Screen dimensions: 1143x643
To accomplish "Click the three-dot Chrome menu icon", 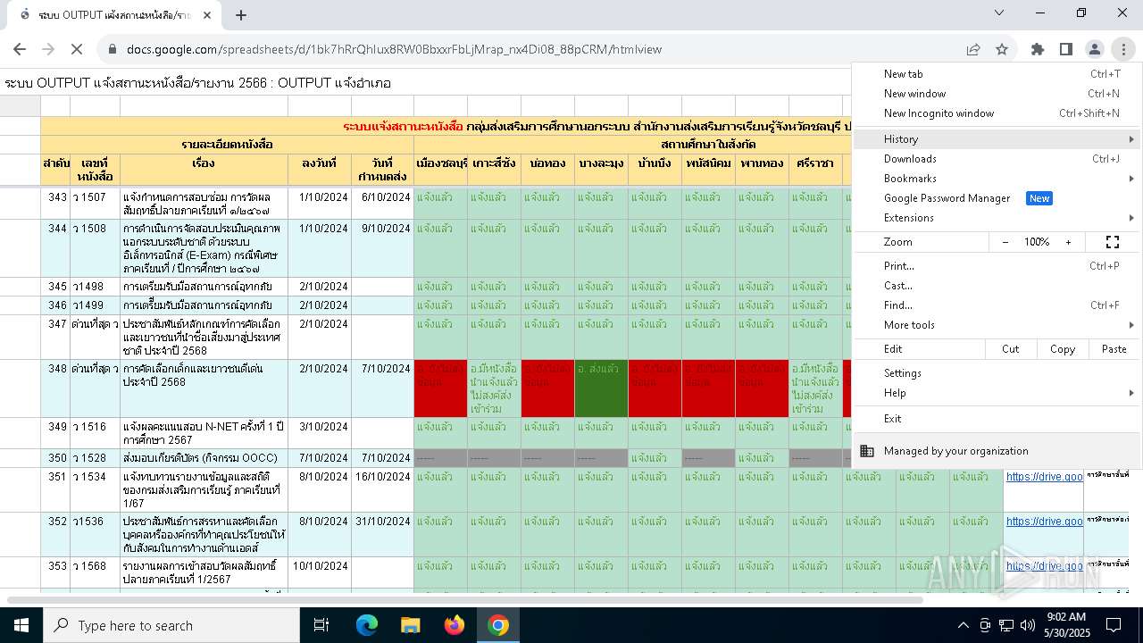I will [x=1123, y=49].
